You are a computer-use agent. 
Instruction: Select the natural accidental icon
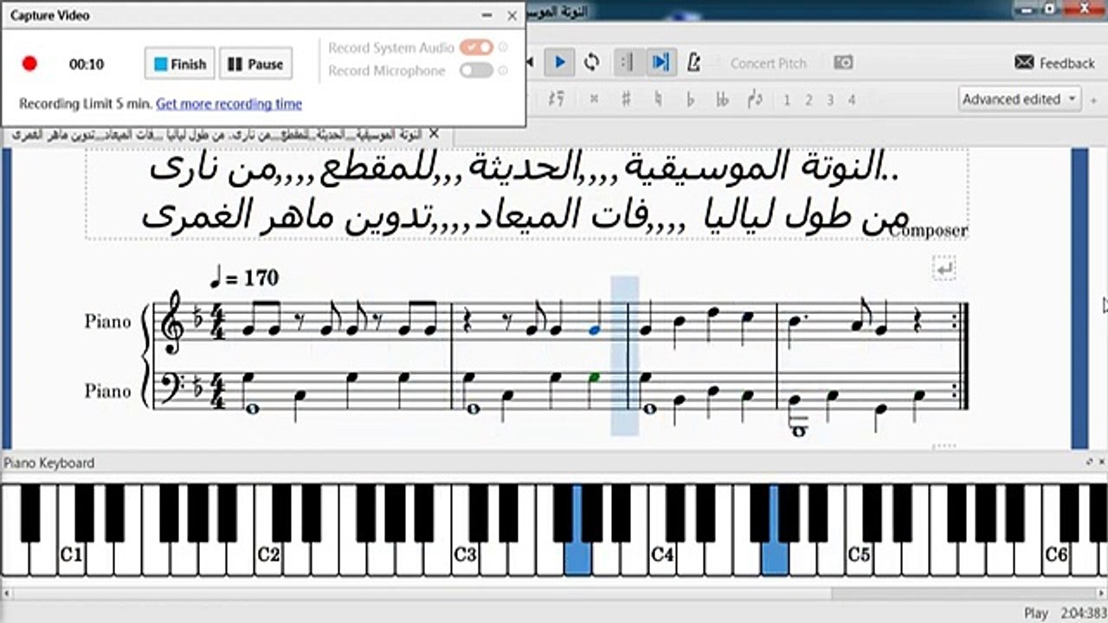pyautogui.click(x=658, y=100)
